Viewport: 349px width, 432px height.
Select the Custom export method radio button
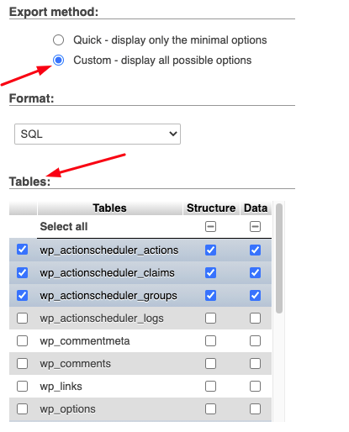pos(58,60)
